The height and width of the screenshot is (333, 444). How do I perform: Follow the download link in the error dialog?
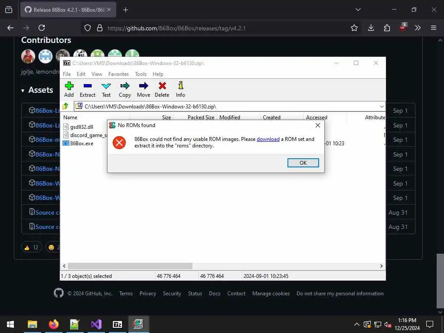coord(268,139)
